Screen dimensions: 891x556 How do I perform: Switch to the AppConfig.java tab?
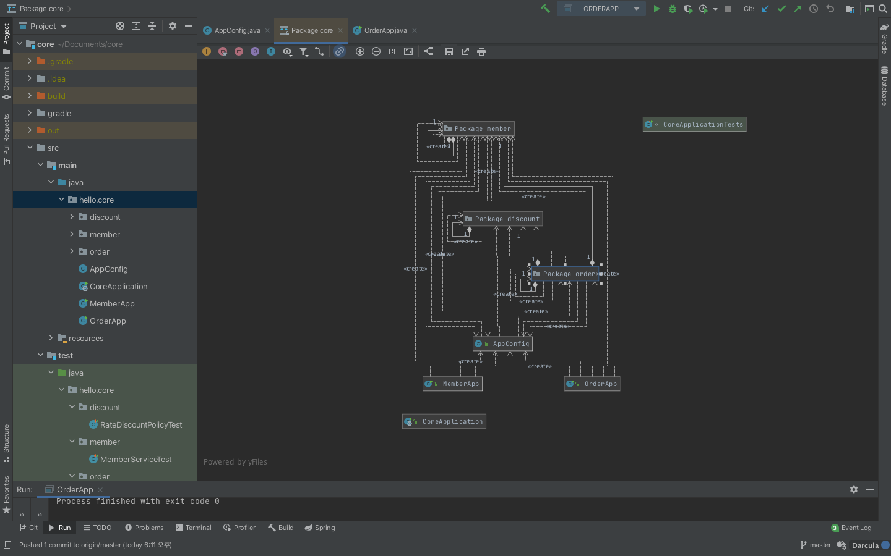point(237,30)
